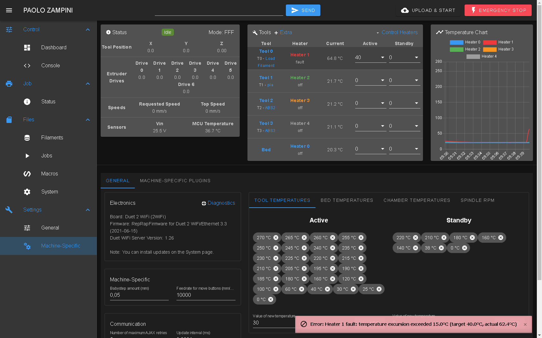542x338 pixels.
Task: Click the Dashboard grid icon
Action: [27, 48]
